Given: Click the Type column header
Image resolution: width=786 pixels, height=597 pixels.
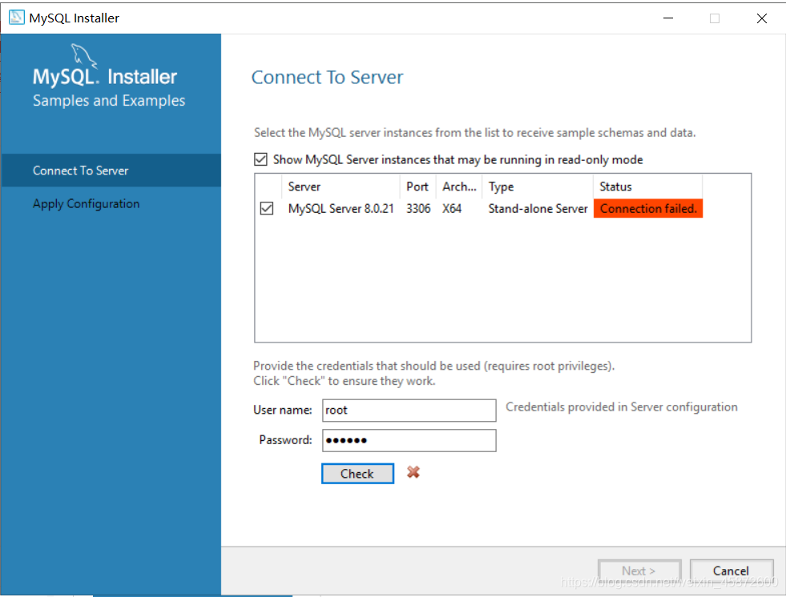Looking at the screenshot, I should point(538,186).
